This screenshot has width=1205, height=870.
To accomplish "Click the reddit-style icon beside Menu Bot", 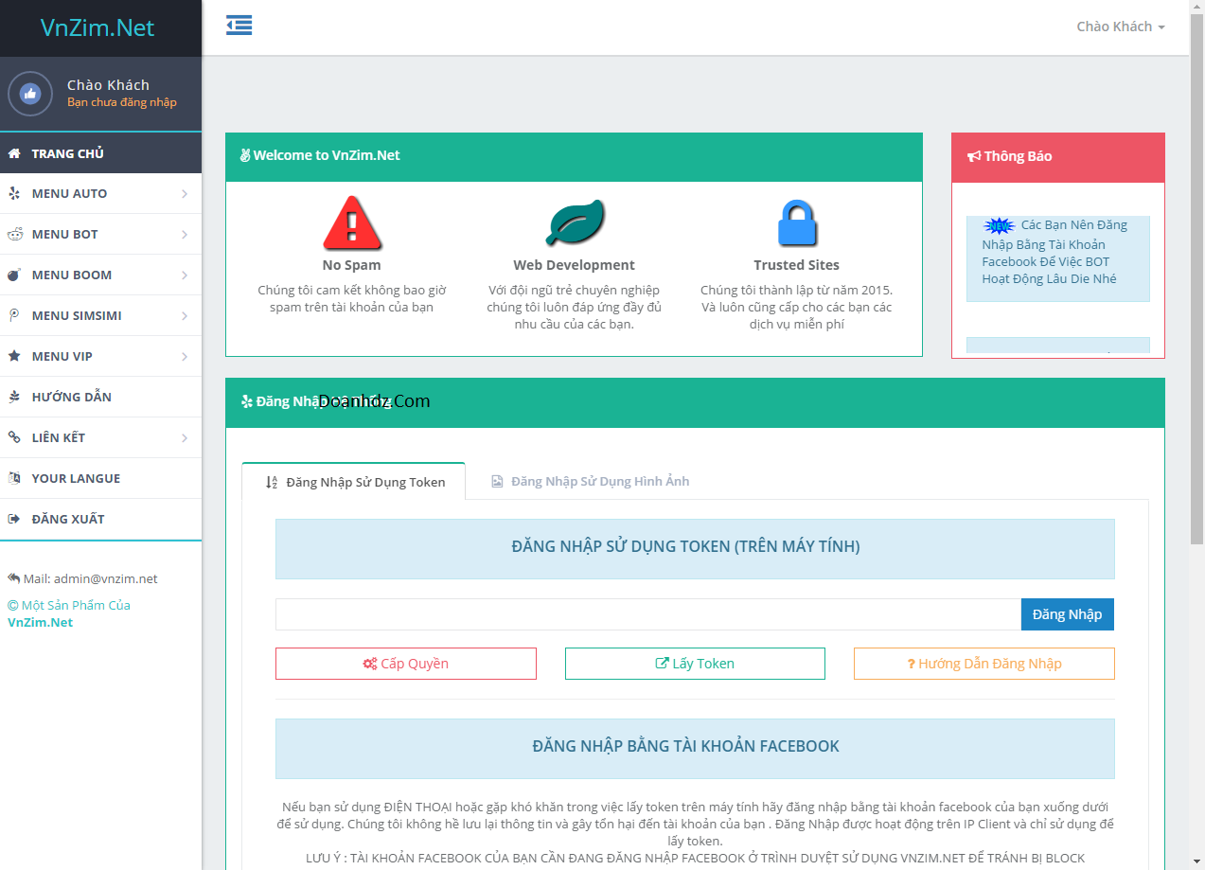I will [x=14, y=235].
